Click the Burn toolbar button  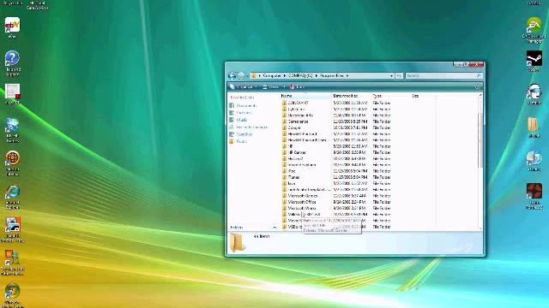298,86
